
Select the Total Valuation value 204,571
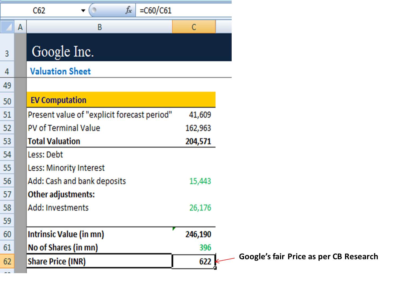[198, 141]
